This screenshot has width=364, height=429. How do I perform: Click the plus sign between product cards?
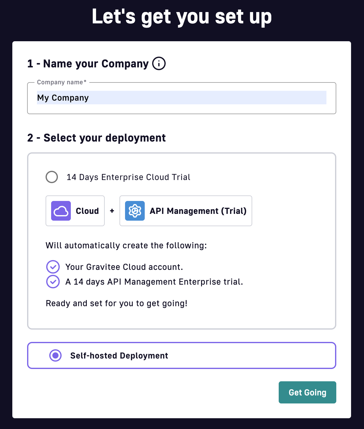click(112, 211)
